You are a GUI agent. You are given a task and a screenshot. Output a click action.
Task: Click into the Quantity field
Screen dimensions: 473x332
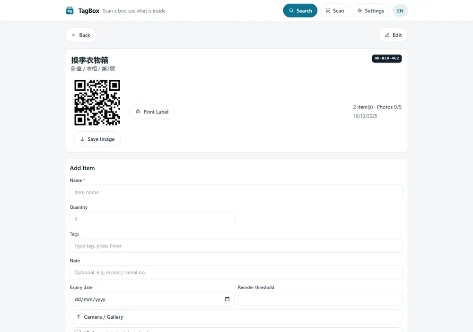pos(152,219)
